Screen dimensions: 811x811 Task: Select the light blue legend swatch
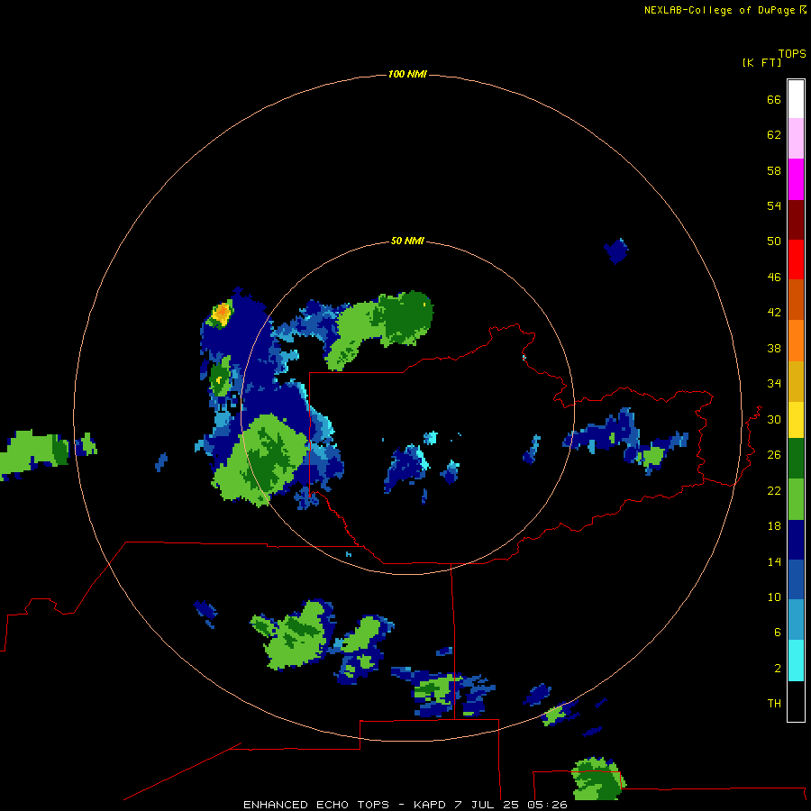point(796,619)
